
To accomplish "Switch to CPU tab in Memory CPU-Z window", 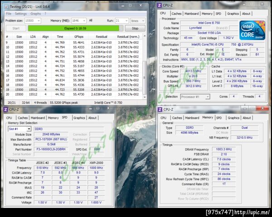I will click(x=163, y=118).
